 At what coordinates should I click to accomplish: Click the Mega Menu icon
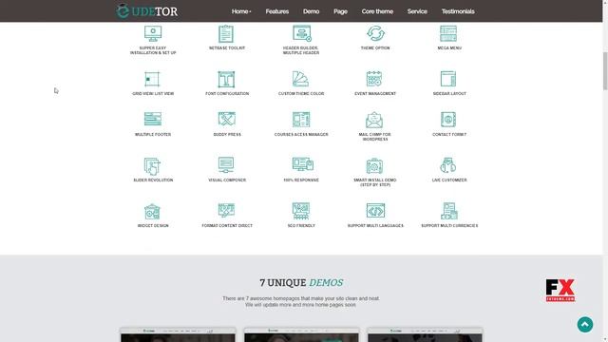pos(448,33)
